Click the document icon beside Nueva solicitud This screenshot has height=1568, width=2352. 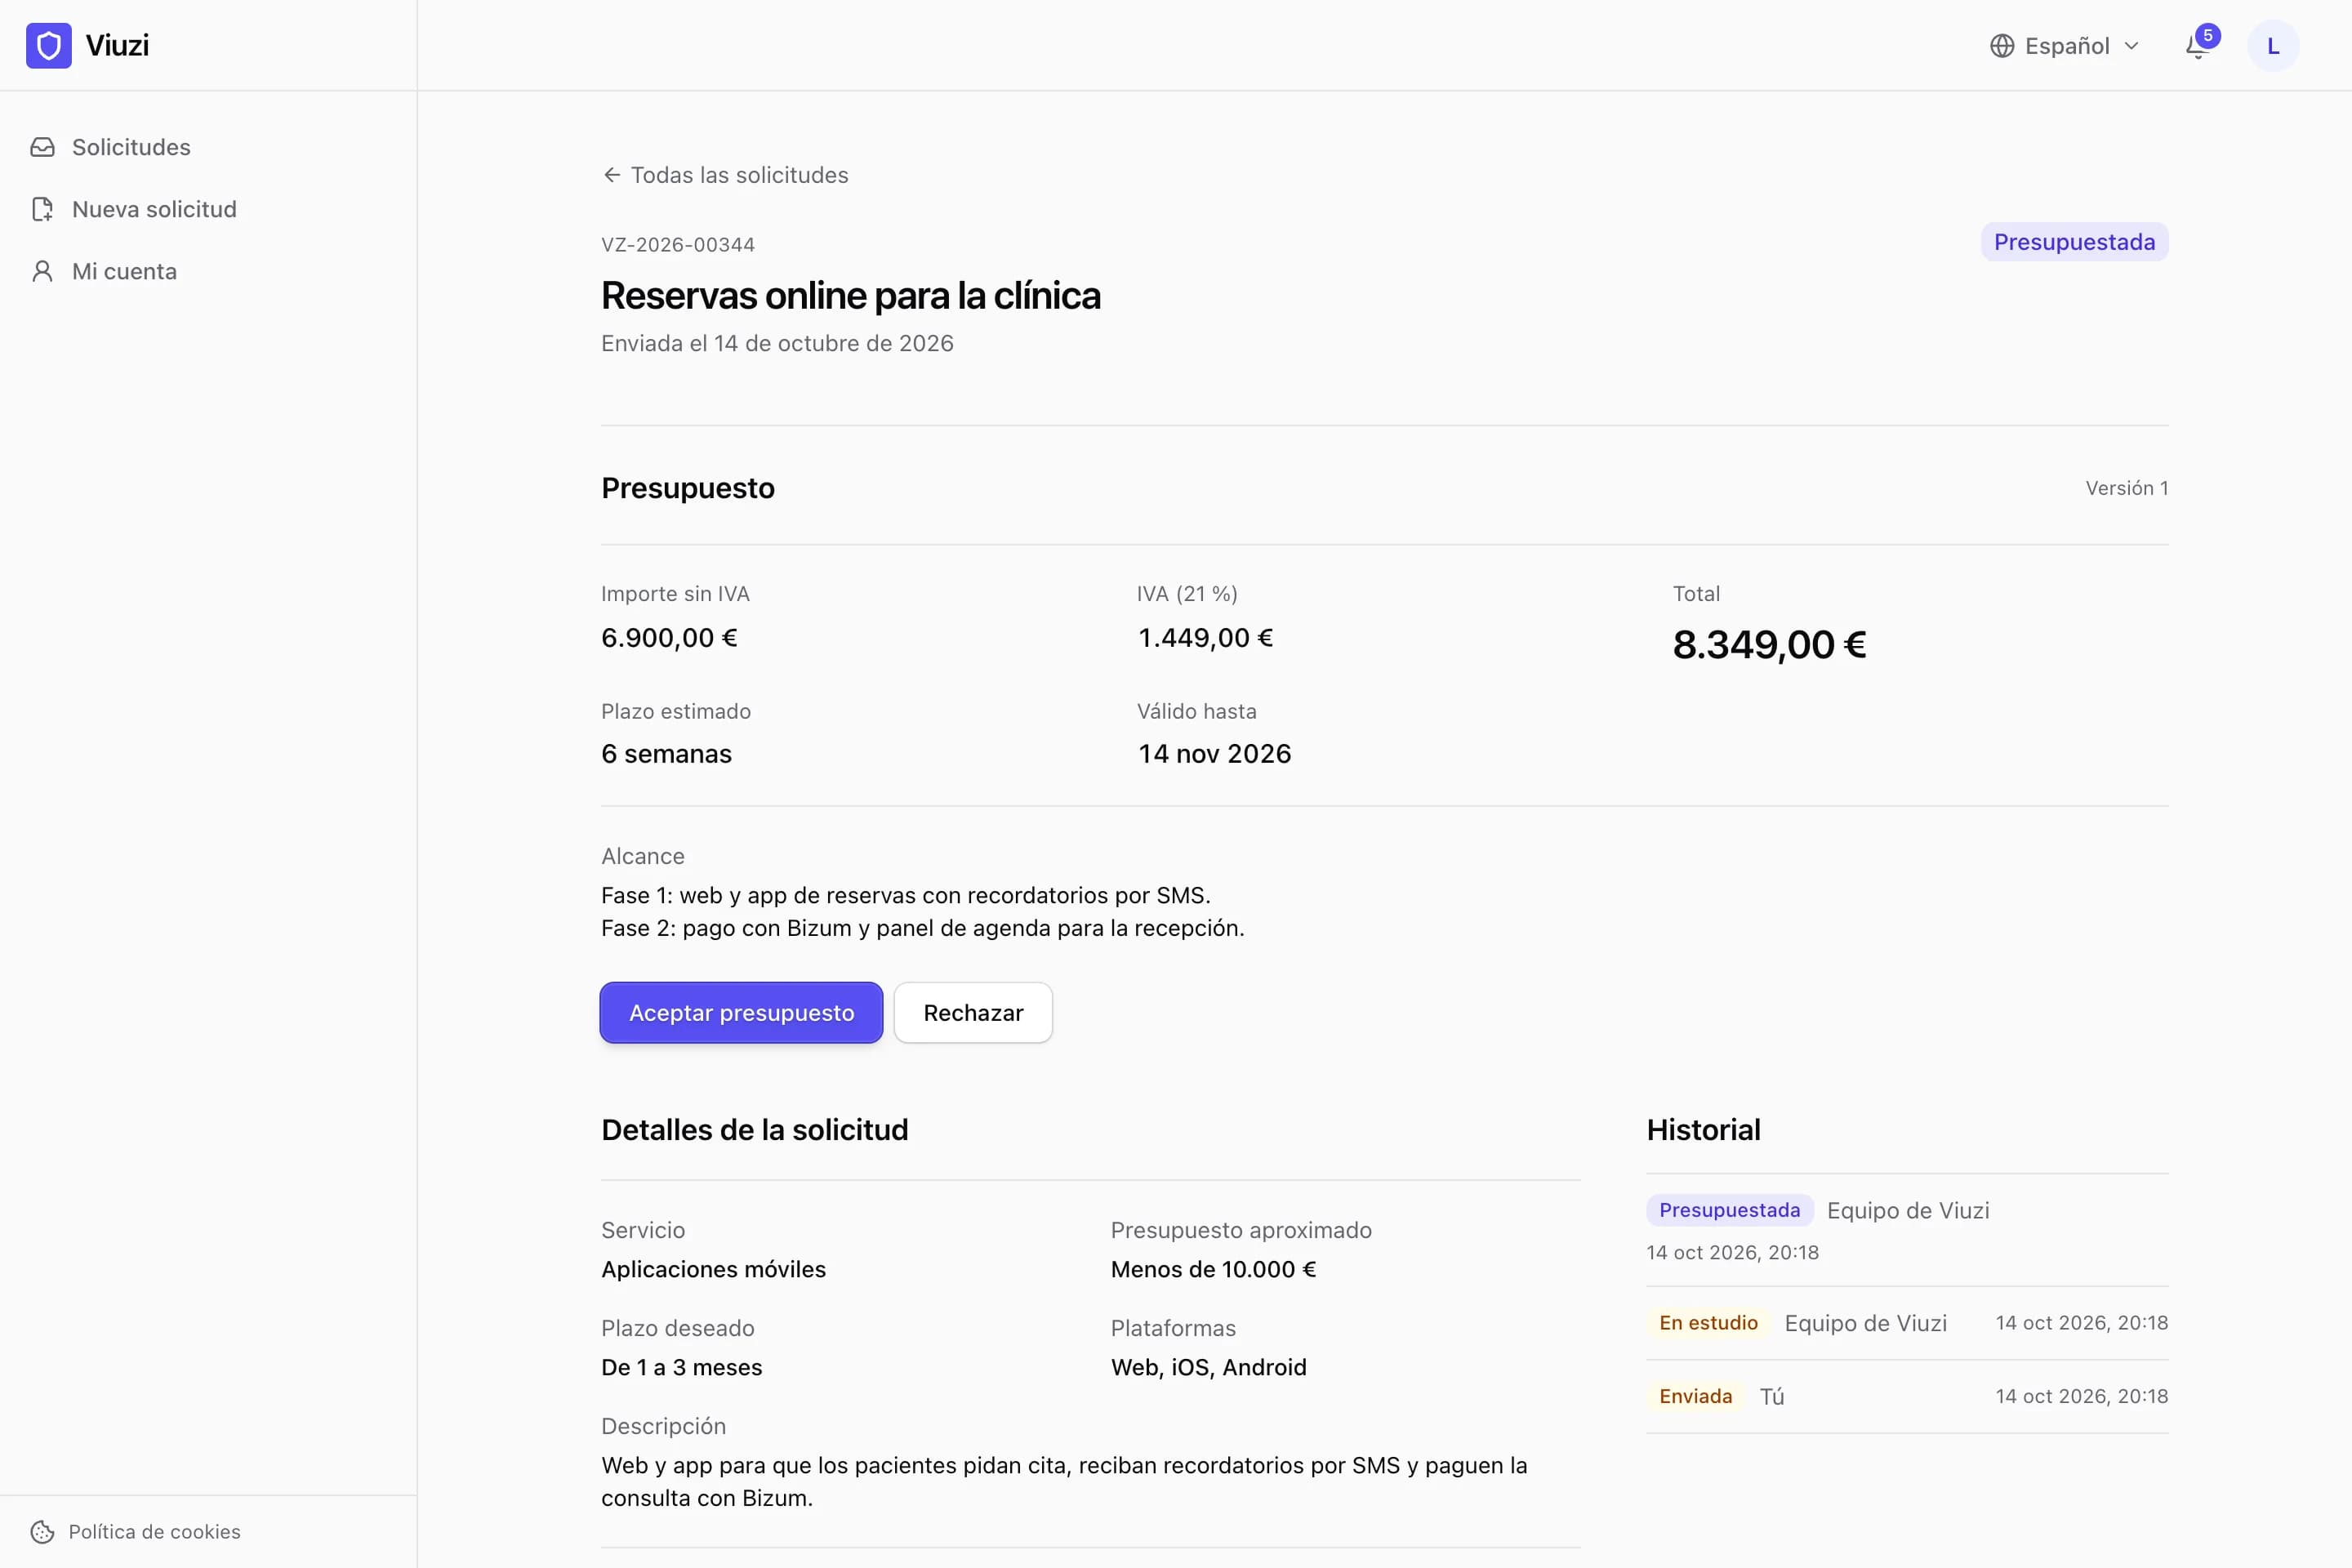(42, 209)
